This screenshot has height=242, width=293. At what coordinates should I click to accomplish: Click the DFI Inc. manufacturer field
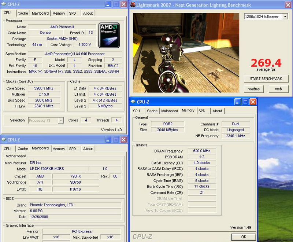point(75,163)
